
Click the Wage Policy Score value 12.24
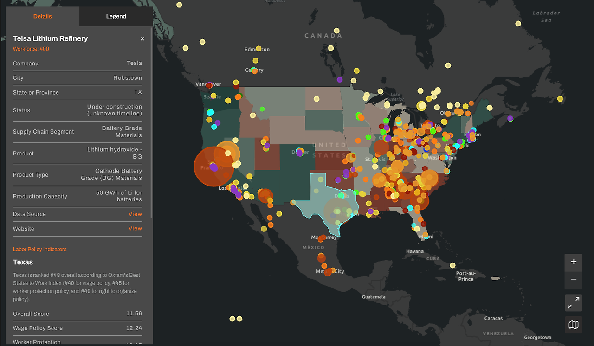134,328
